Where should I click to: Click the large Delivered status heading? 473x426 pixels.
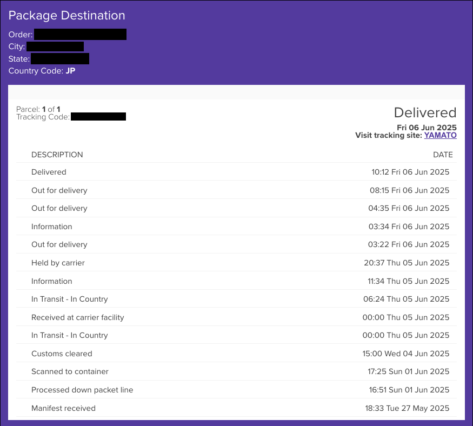tap(425, 113)
